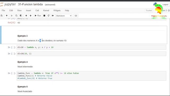The height and width of the screenshot is (96, 170).
Task: Cut selected cells with scissors icon
Action: click(12, 16)
